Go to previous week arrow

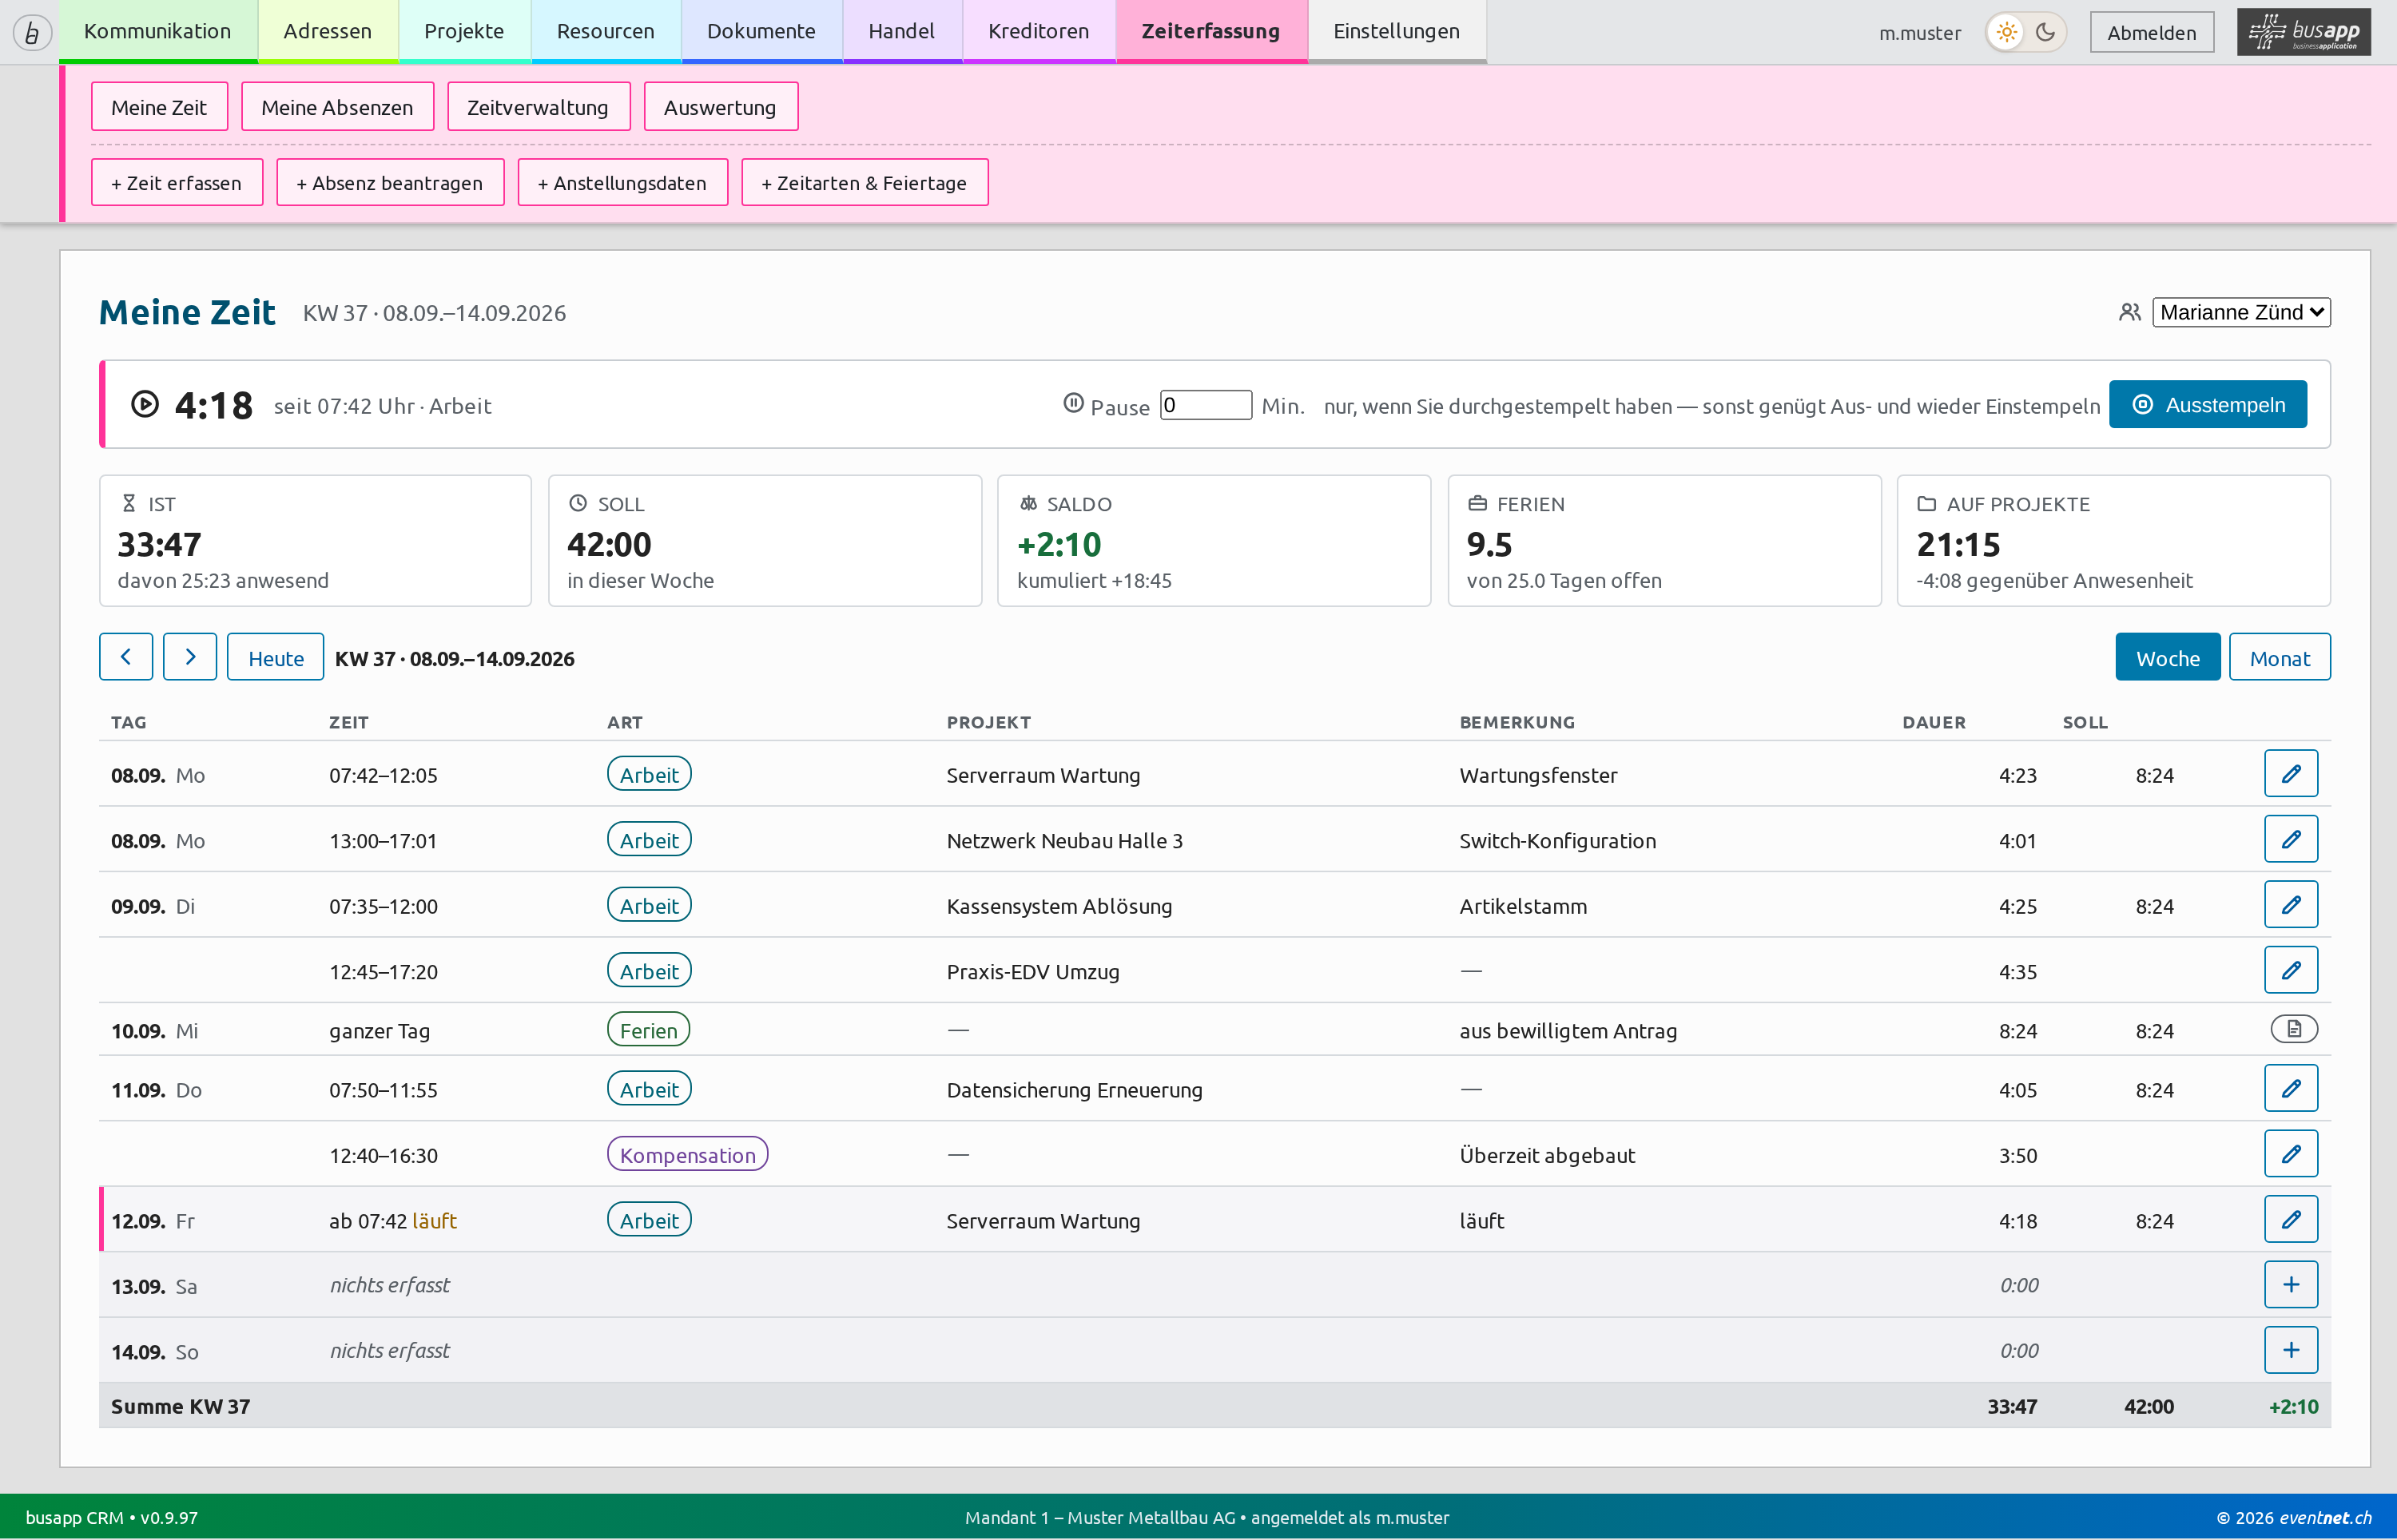pyautogui.click(x=126, y=657)
